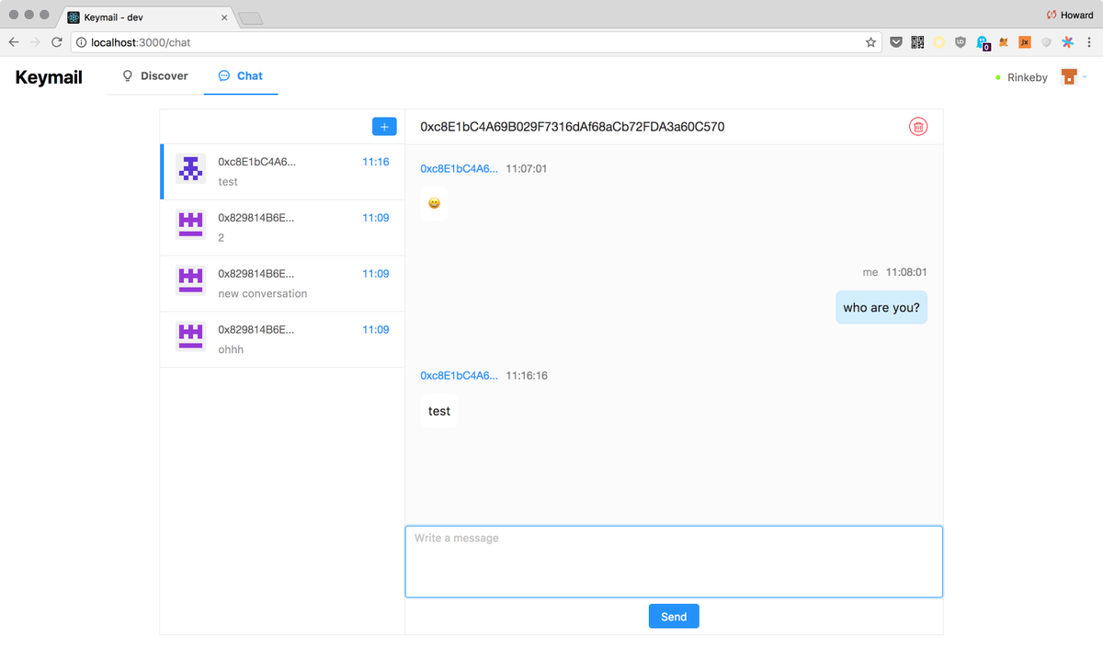Click the QR code extension icon
Viewport: 1103px width, 672px height.
tap(917, 42)
